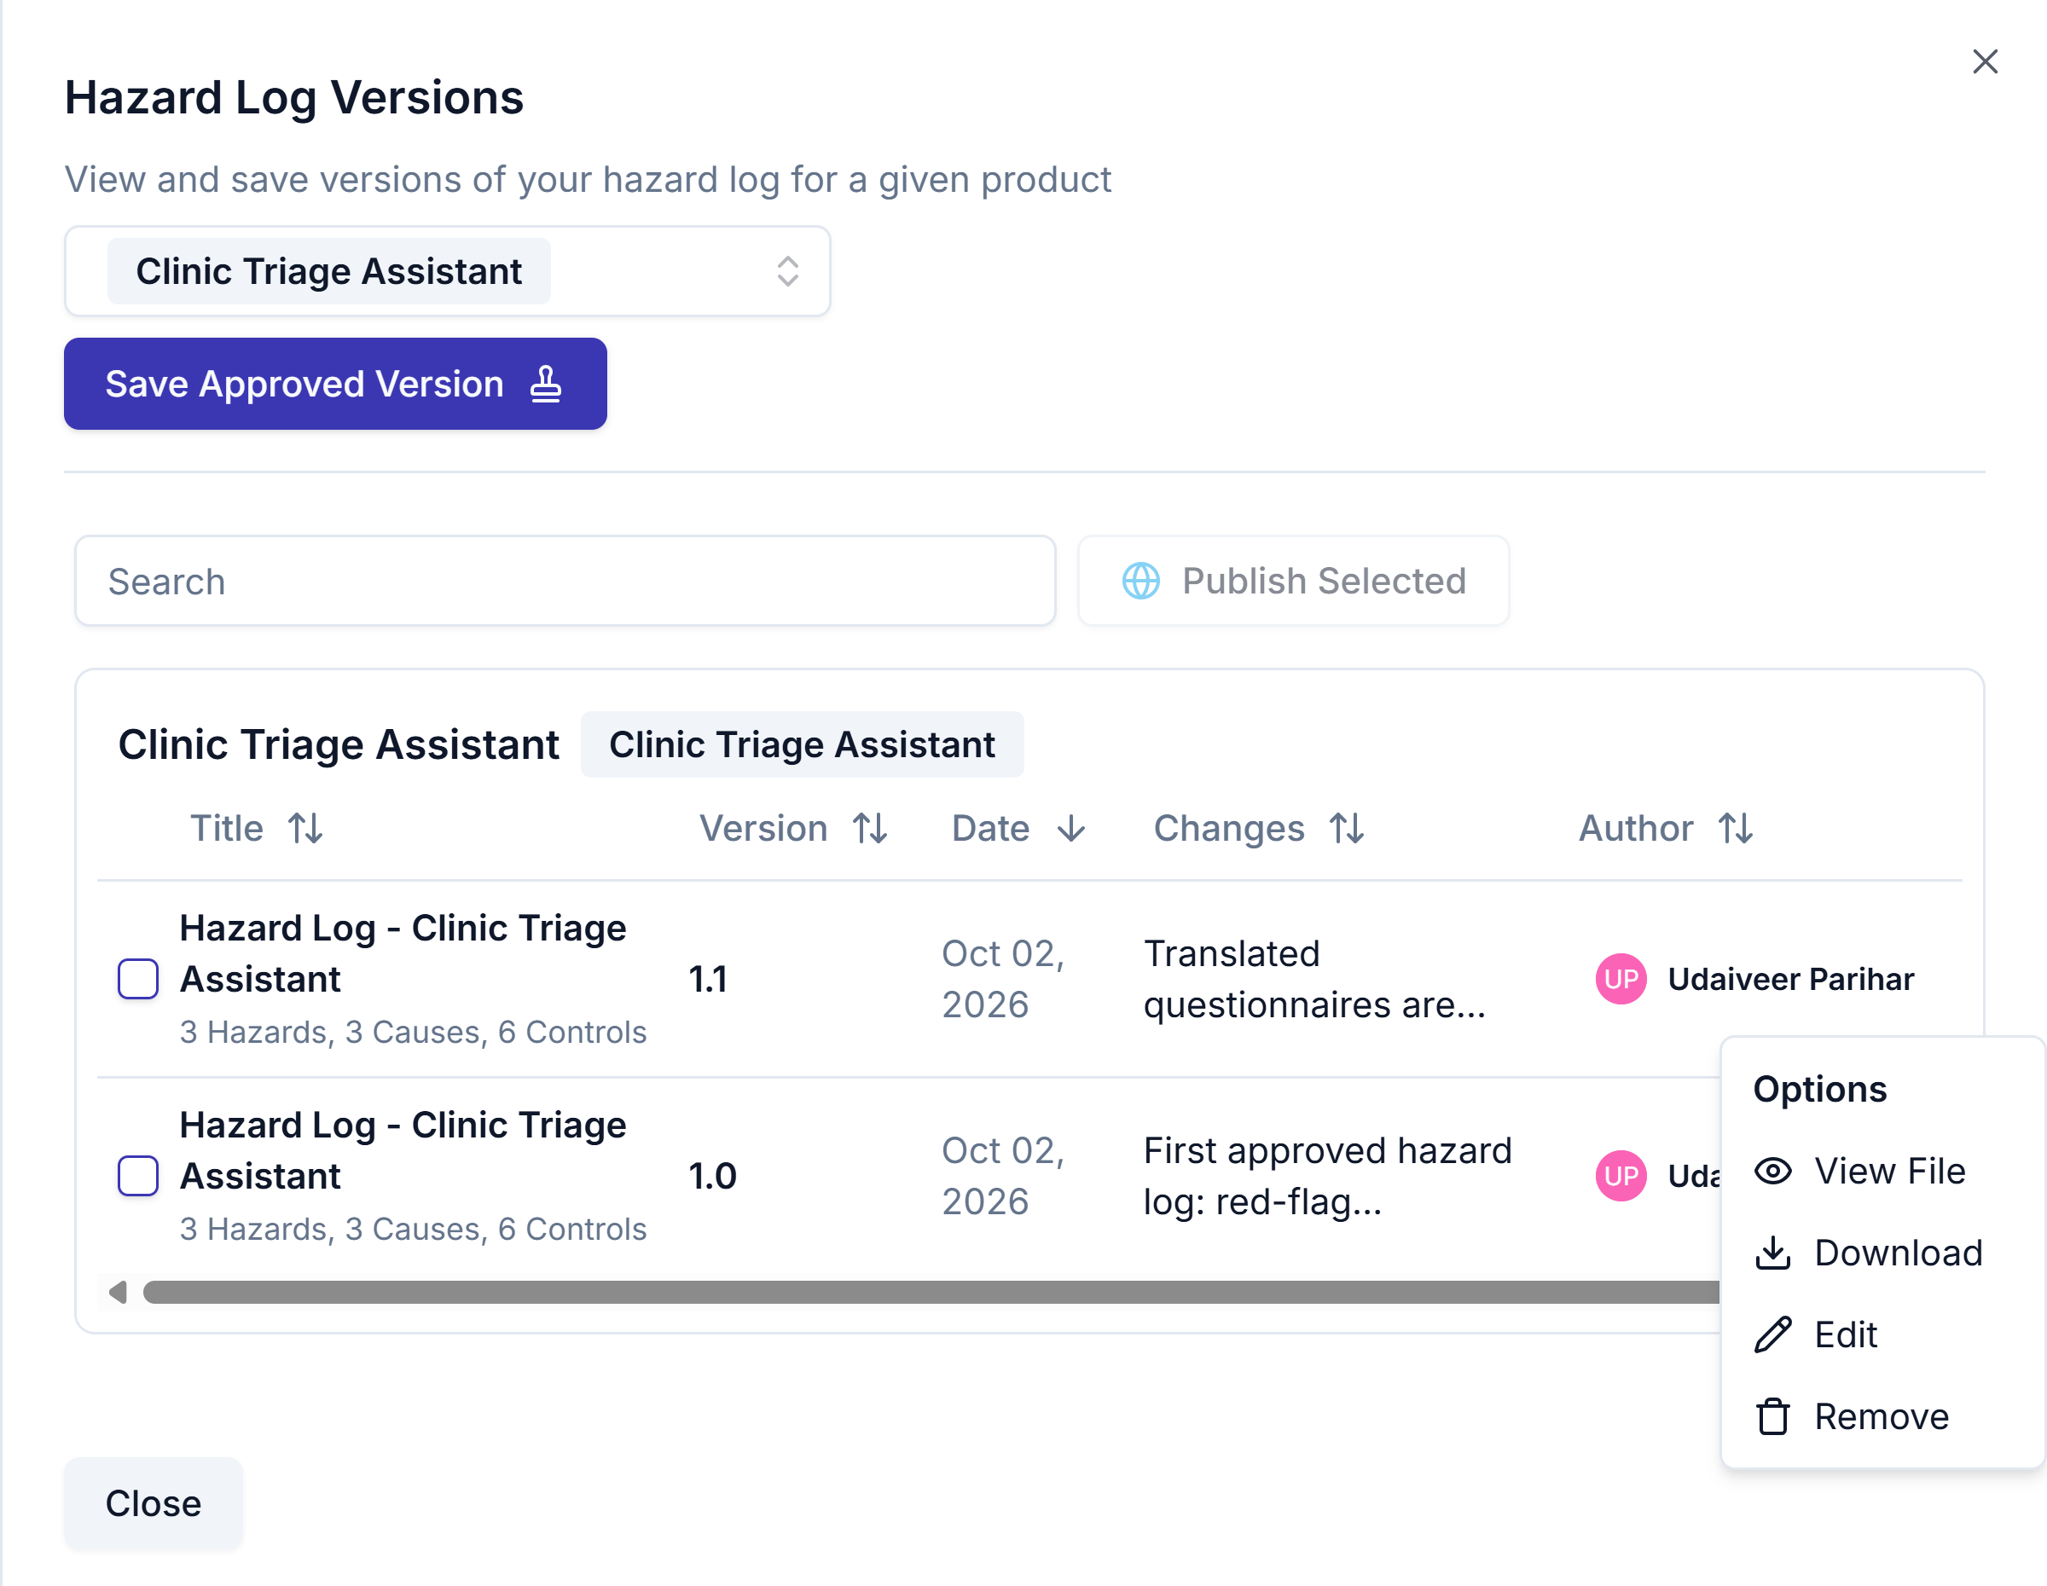Image resolution: width=2047 pixels, height=1586 pixels.
Task: Click the horizontal scrollbar track of table
Action: [931, 1293]
